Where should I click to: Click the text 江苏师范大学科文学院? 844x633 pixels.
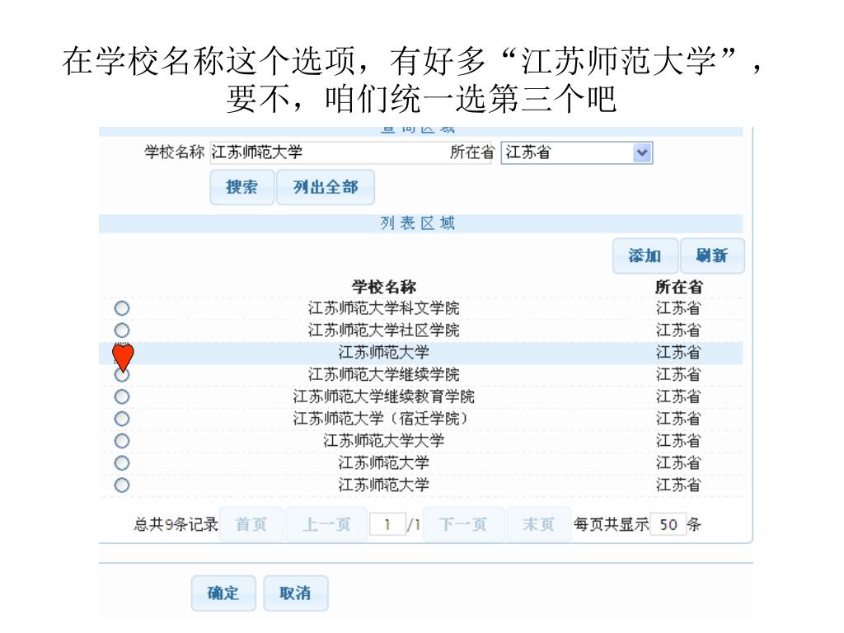[384, 308]
